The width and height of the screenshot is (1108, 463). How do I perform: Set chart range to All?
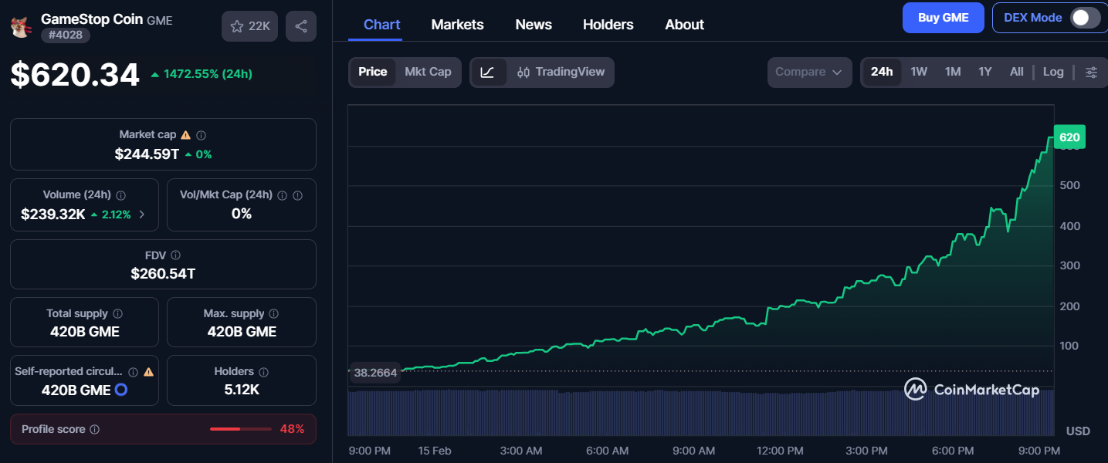tap(1017, 72)
